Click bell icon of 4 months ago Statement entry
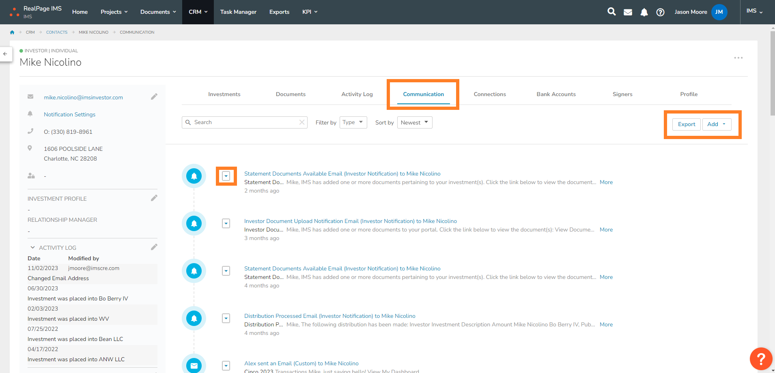The image size is (775, 373). [x=194, y=271]
